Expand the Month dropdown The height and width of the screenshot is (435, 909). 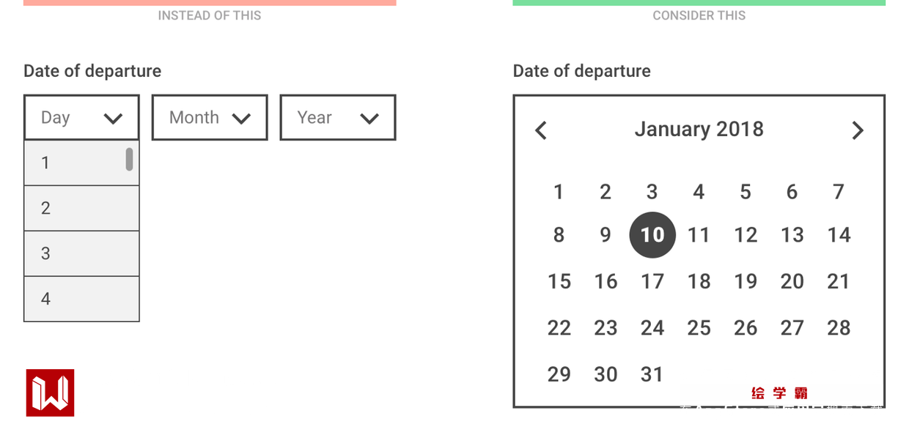210,117
